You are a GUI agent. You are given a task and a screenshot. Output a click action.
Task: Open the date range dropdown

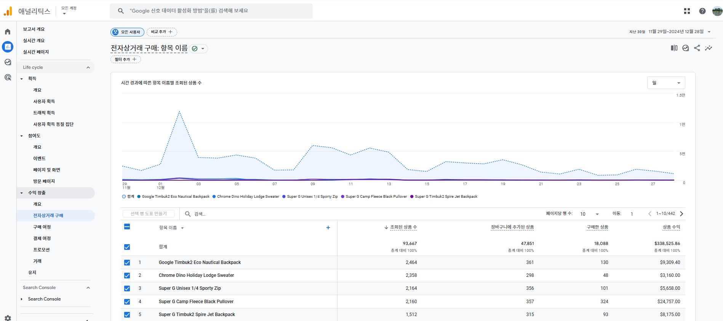(670, 32)
